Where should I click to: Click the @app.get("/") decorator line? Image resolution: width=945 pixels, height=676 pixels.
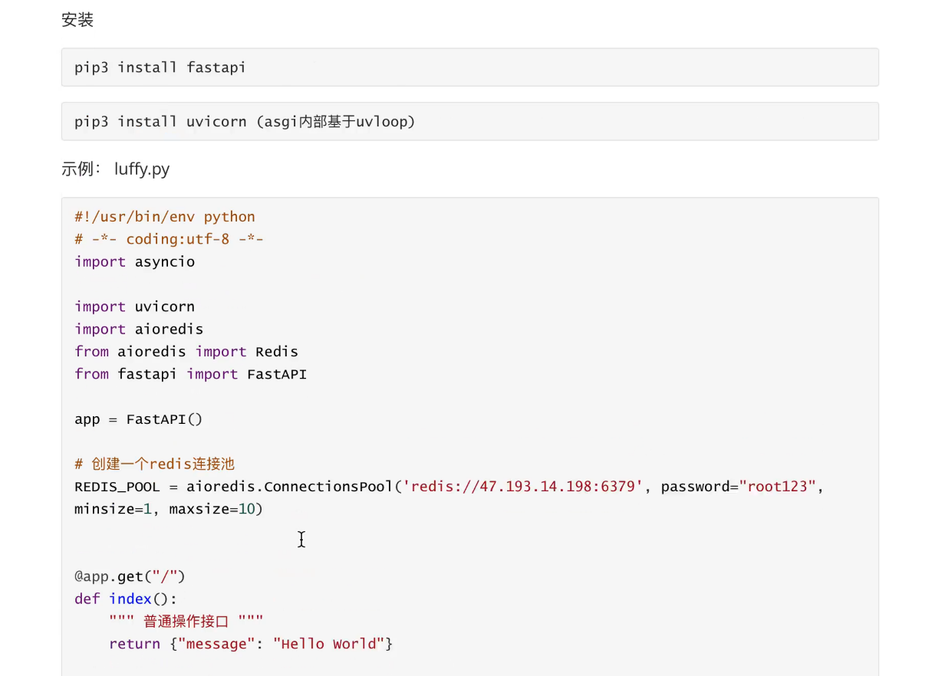(x=130, y=576)
